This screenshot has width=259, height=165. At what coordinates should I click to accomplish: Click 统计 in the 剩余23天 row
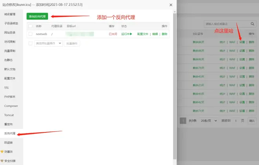223,85
